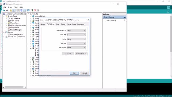Viewport: 172px width, 97px height.
Task: Open the Data bits dropdown
Action: (x=76, y=35)
